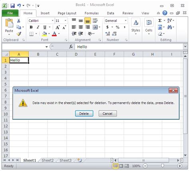Switch to the Formulas tab

[92, 13]
